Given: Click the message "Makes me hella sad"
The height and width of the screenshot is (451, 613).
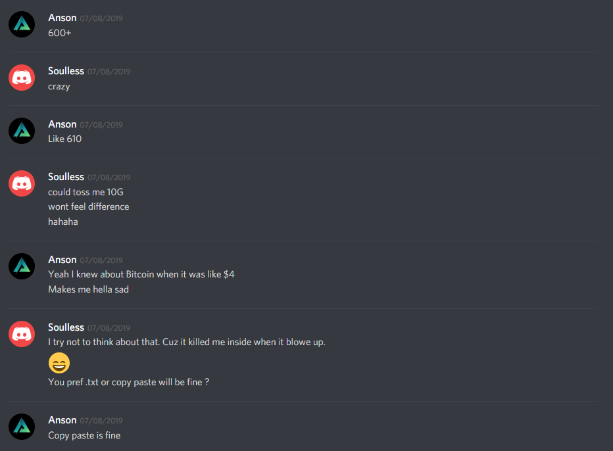Looking at the screenshot, I should (x=88, y=289).
